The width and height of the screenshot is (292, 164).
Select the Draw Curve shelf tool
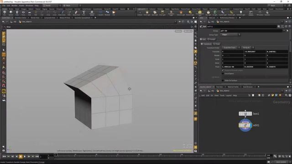[x=62, y=13]
